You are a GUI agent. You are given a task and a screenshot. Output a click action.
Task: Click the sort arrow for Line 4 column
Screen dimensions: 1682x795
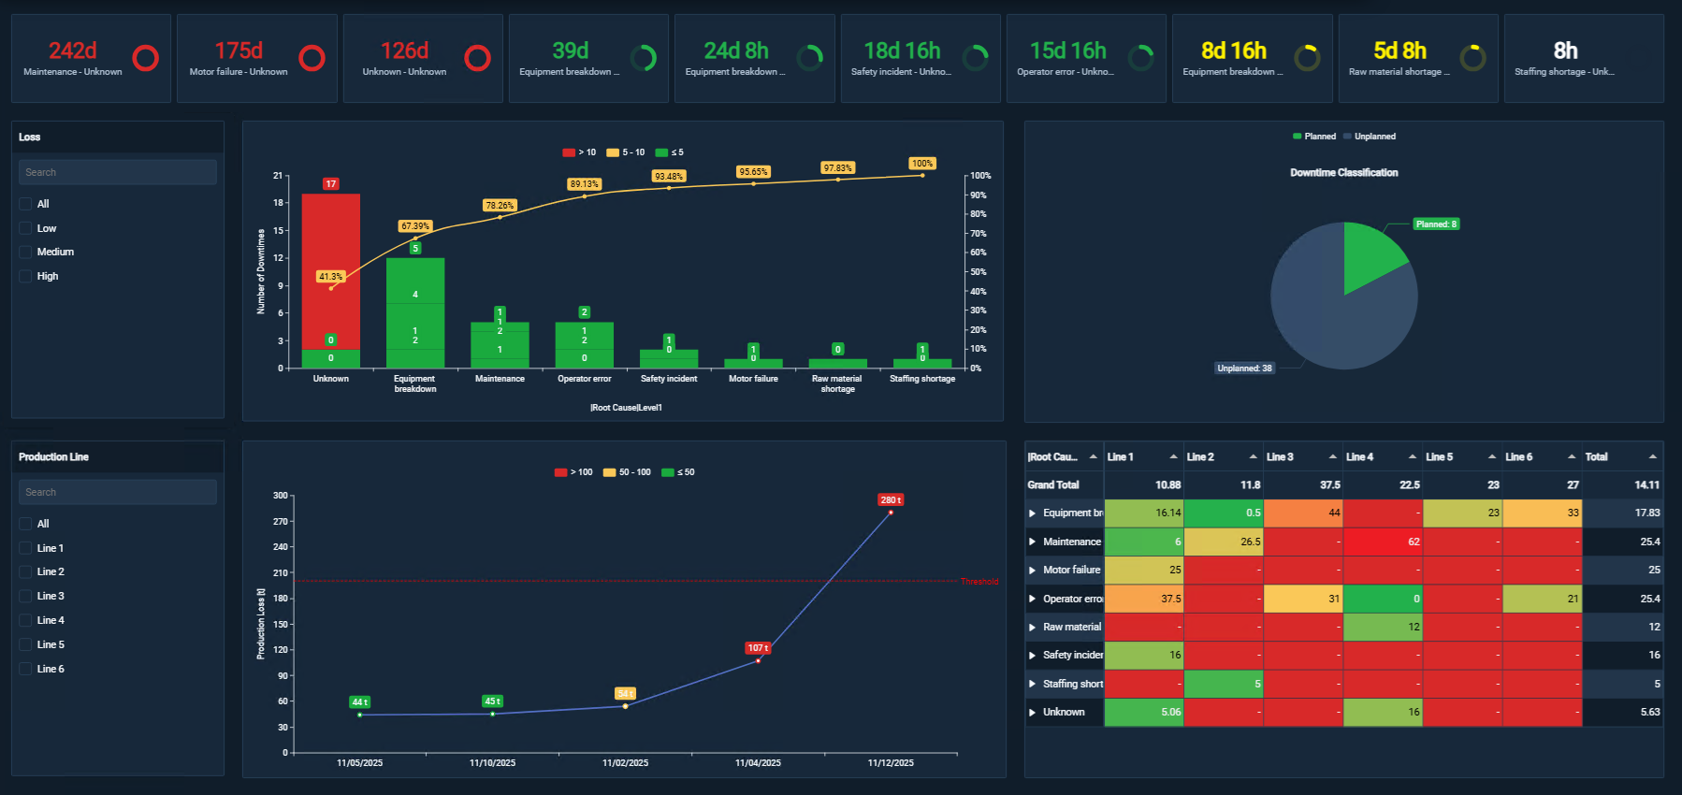pyautogui.click(x=1412, y=456)
